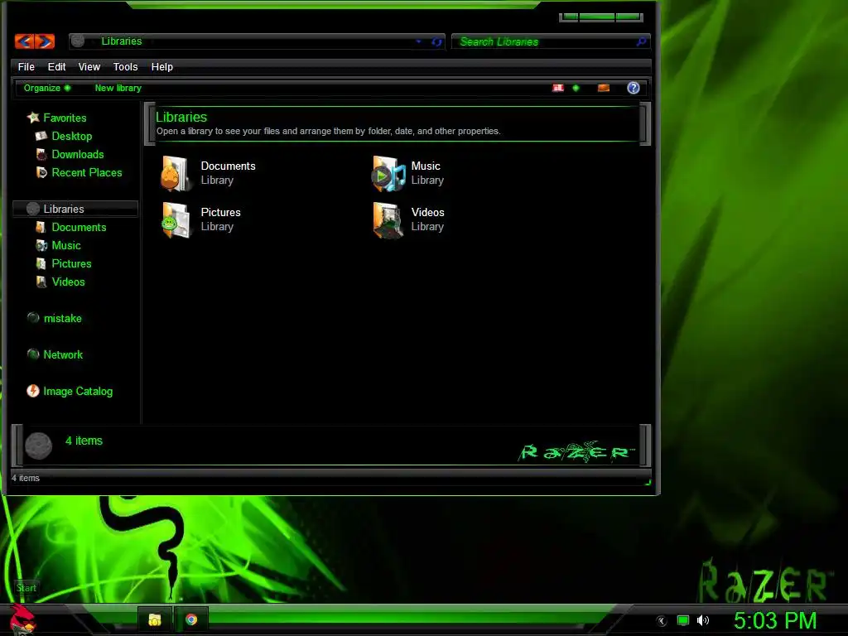Open Documents in the navigation tree

79,227
